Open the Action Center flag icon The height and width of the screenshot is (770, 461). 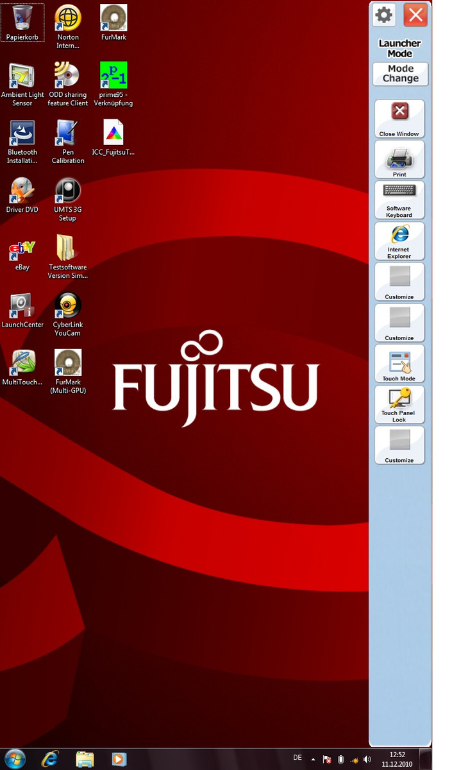click(326, 759)
